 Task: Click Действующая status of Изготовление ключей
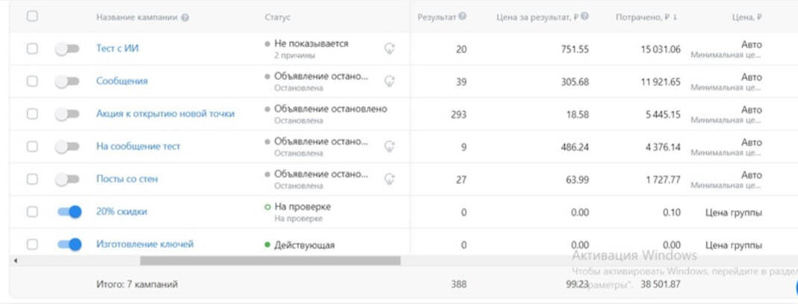[x=305, y=246]
